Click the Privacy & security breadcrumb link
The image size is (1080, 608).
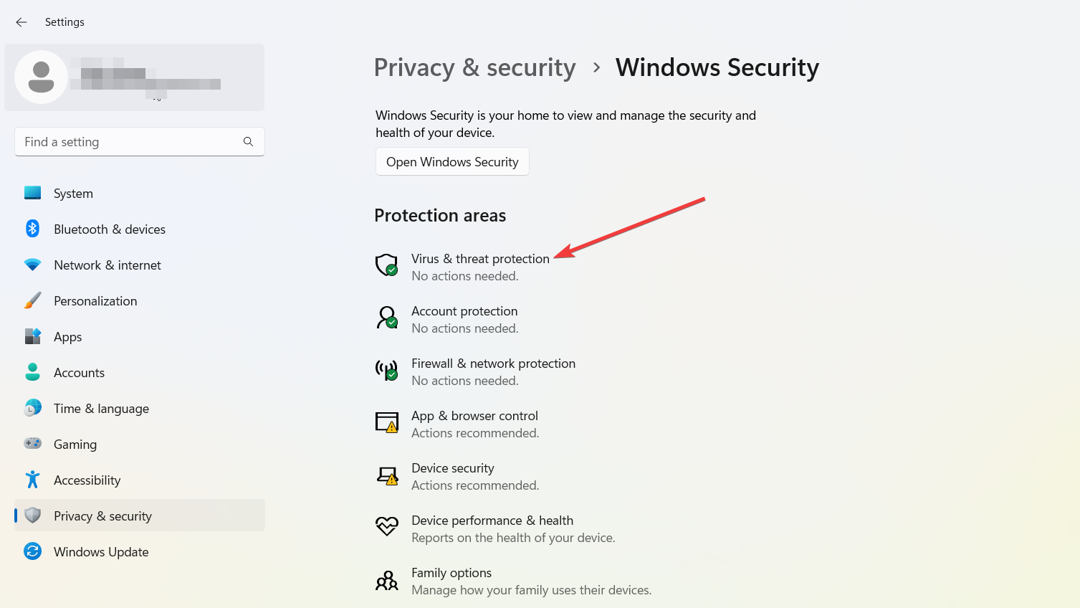click(474, 67)
